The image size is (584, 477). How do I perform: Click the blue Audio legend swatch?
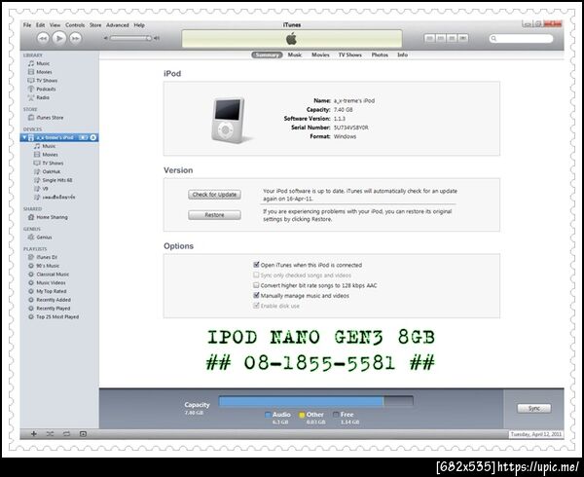268,415
